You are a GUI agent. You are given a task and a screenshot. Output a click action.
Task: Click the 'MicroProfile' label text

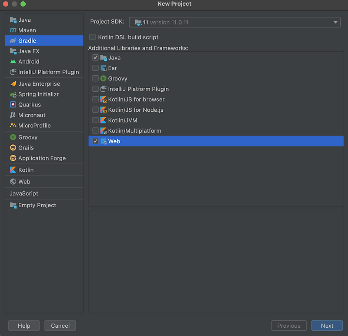34,125
